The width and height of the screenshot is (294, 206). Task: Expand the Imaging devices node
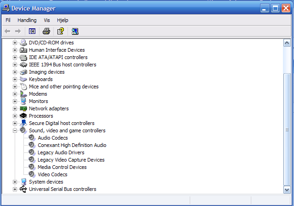point(15,72)
